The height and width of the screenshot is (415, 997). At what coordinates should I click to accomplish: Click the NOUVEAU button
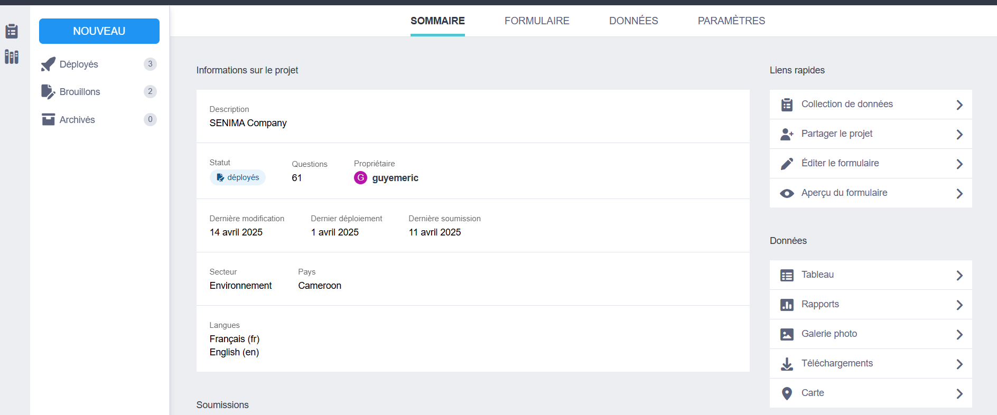pyautogui.click(x=99, y=31)
